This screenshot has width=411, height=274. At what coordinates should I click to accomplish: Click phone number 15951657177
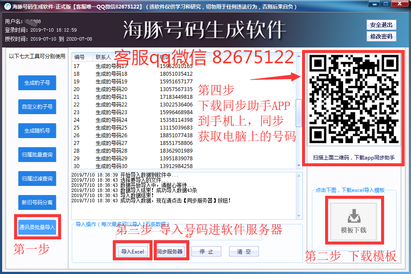pos(176,82)
